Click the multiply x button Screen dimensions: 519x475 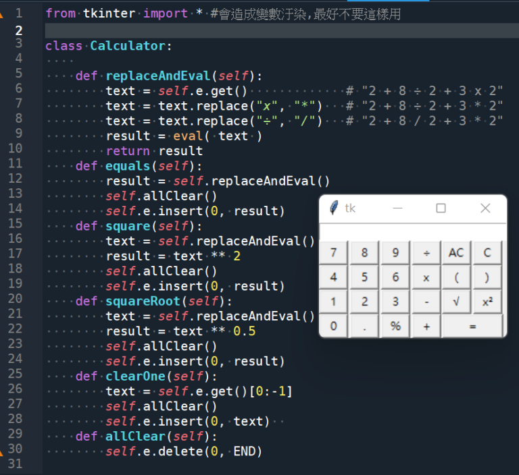(x=426, y=277)
